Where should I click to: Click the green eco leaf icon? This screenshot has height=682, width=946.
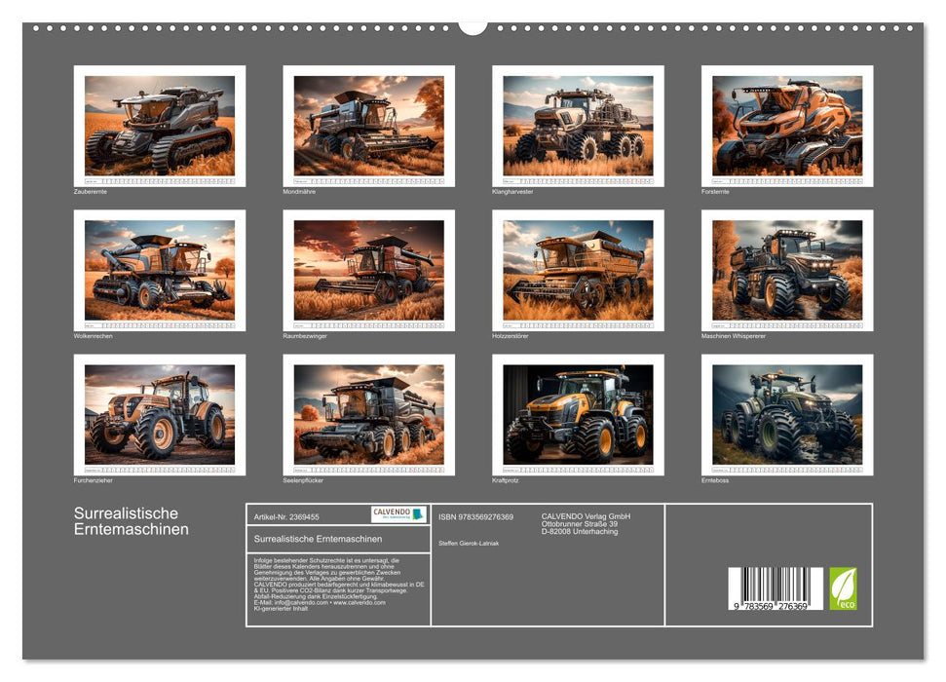click(x=843, y=588)
